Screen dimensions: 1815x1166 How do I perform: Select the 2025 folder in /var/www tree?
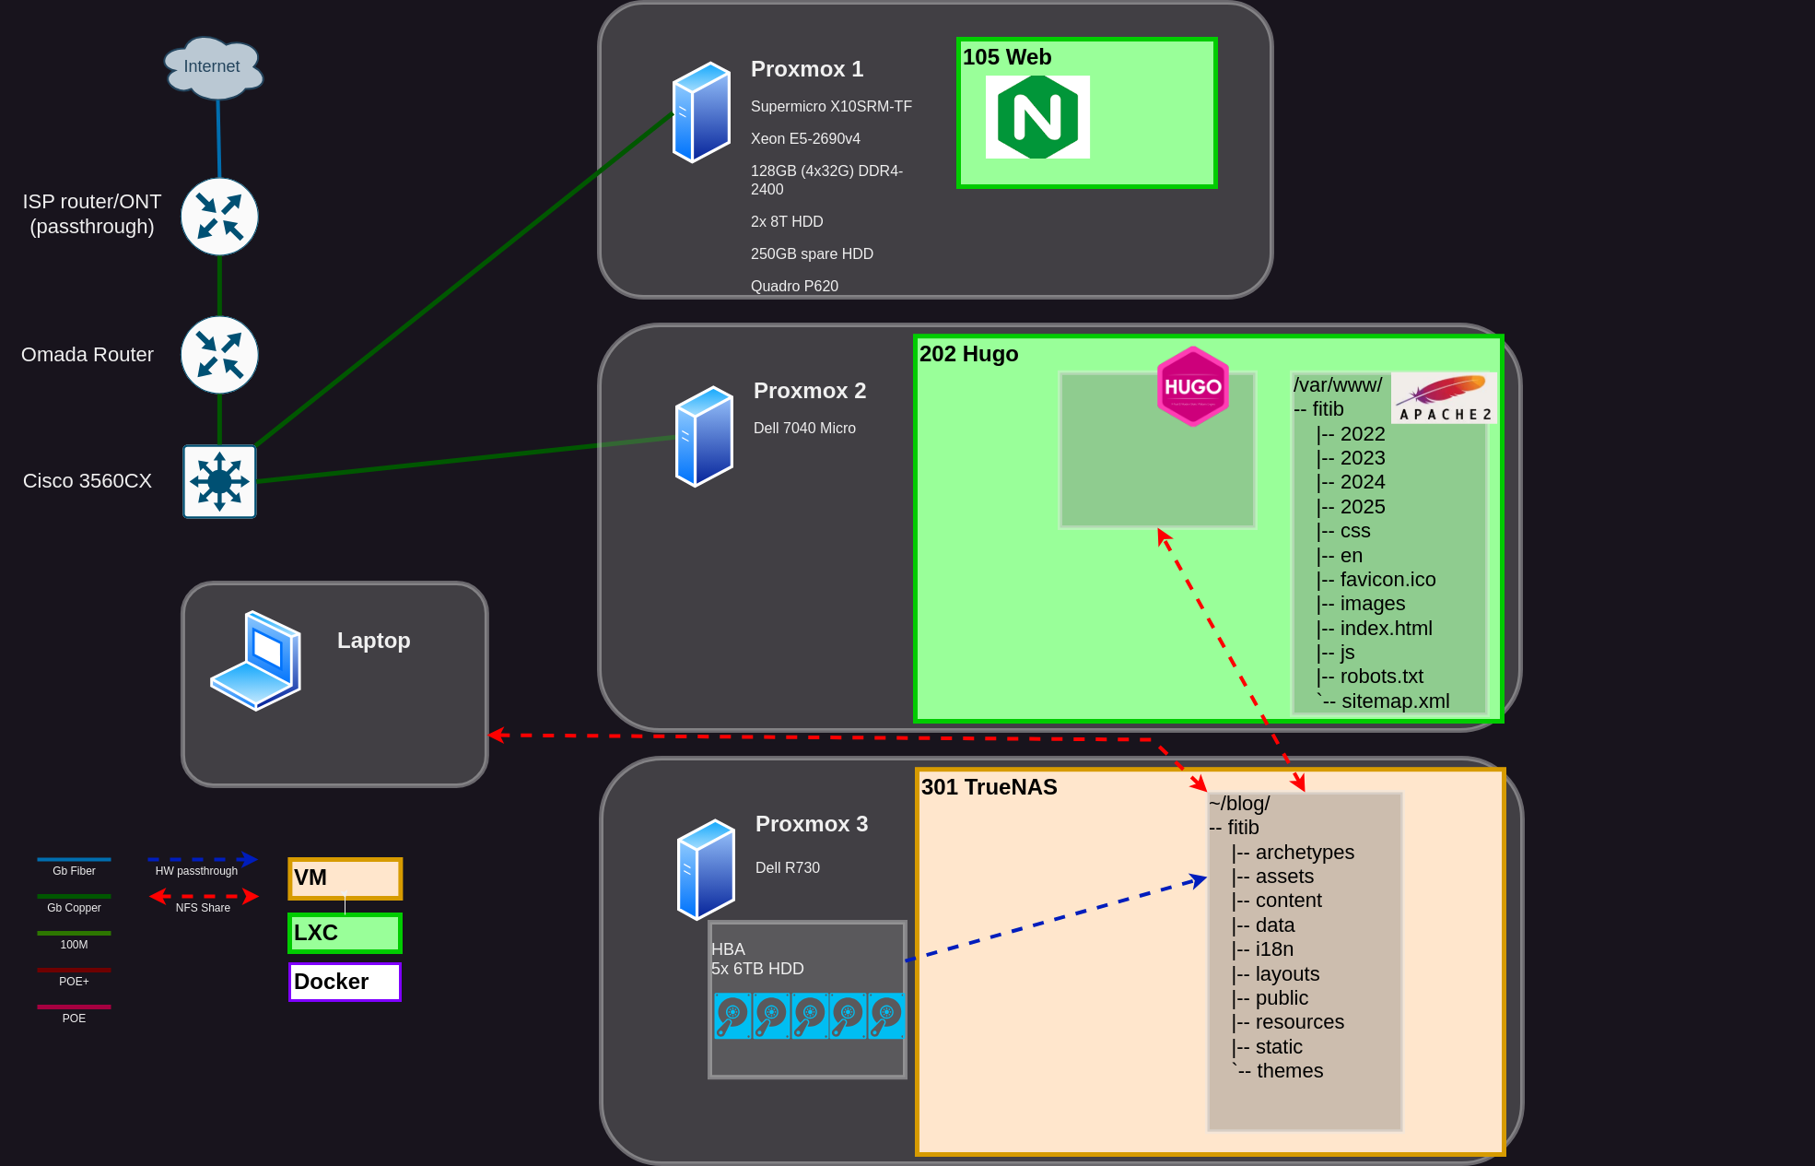coord(1363,507)
